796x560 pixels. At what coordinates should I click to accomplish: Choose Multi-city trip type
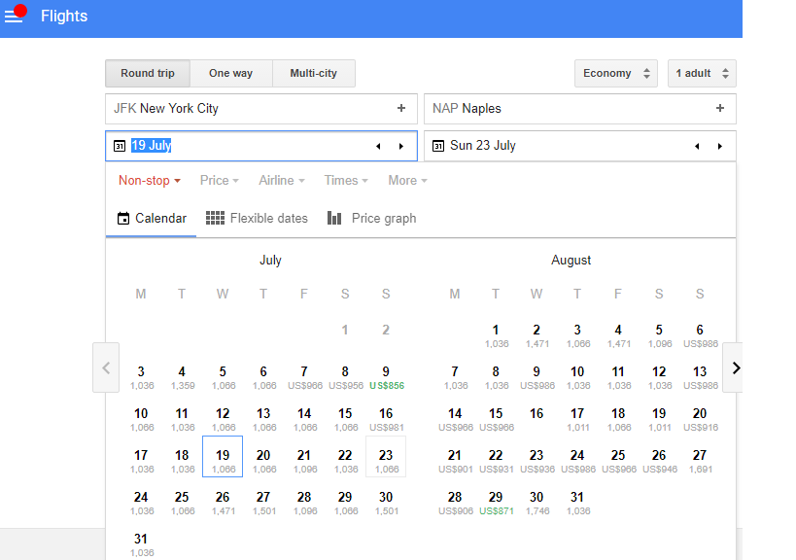[x=313, y=74]
